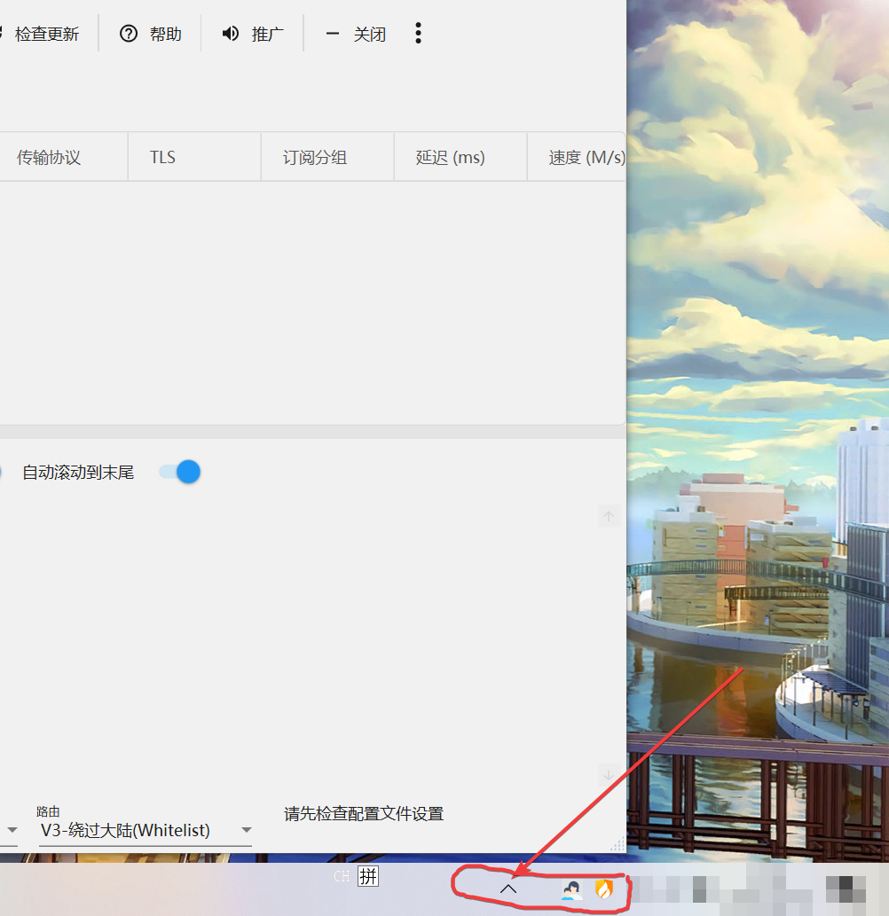
Task: Click the scroll-to-bottom arrow in log panel
Action: [x=609, y=774]
